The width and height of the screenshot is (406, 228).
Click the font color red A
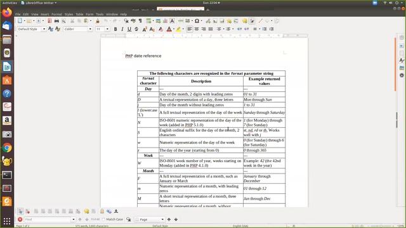(169, 29)
